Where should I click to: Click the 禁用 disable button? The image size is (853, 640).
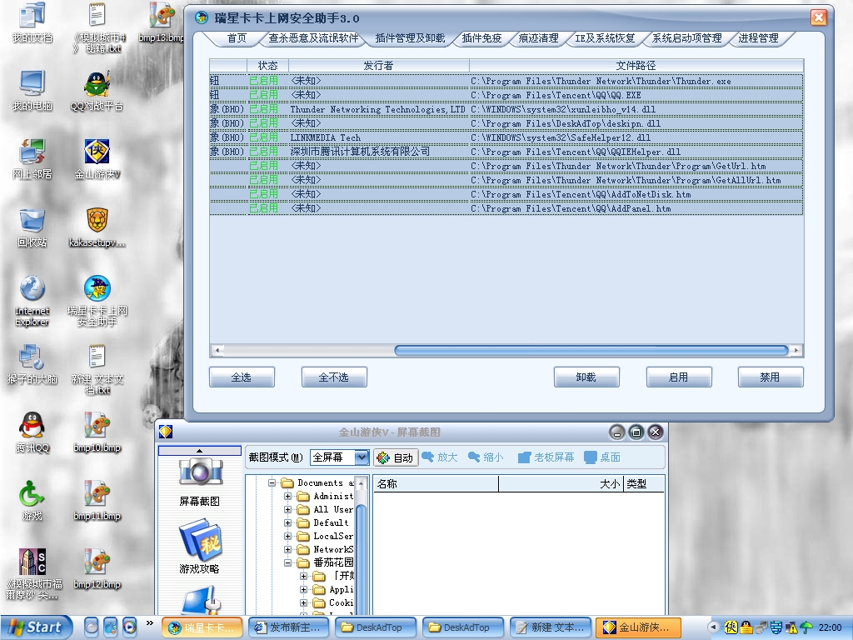(771, 377)
